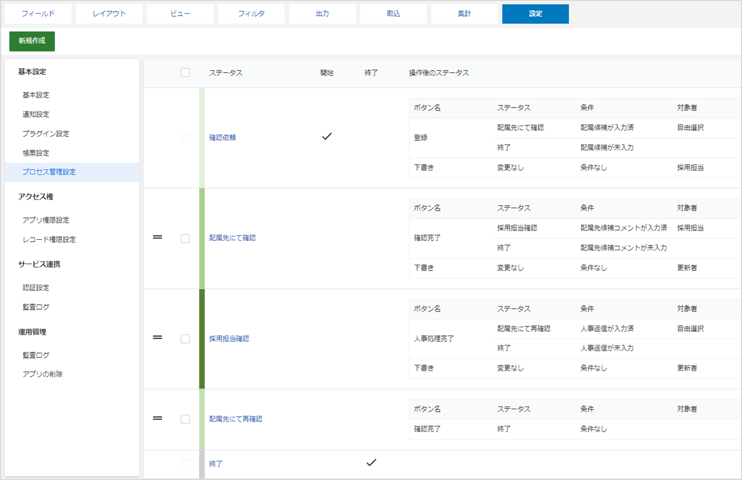Open the 採用担当確認 status link
This screenshot has width=742, height=480.
pos(229,339)
